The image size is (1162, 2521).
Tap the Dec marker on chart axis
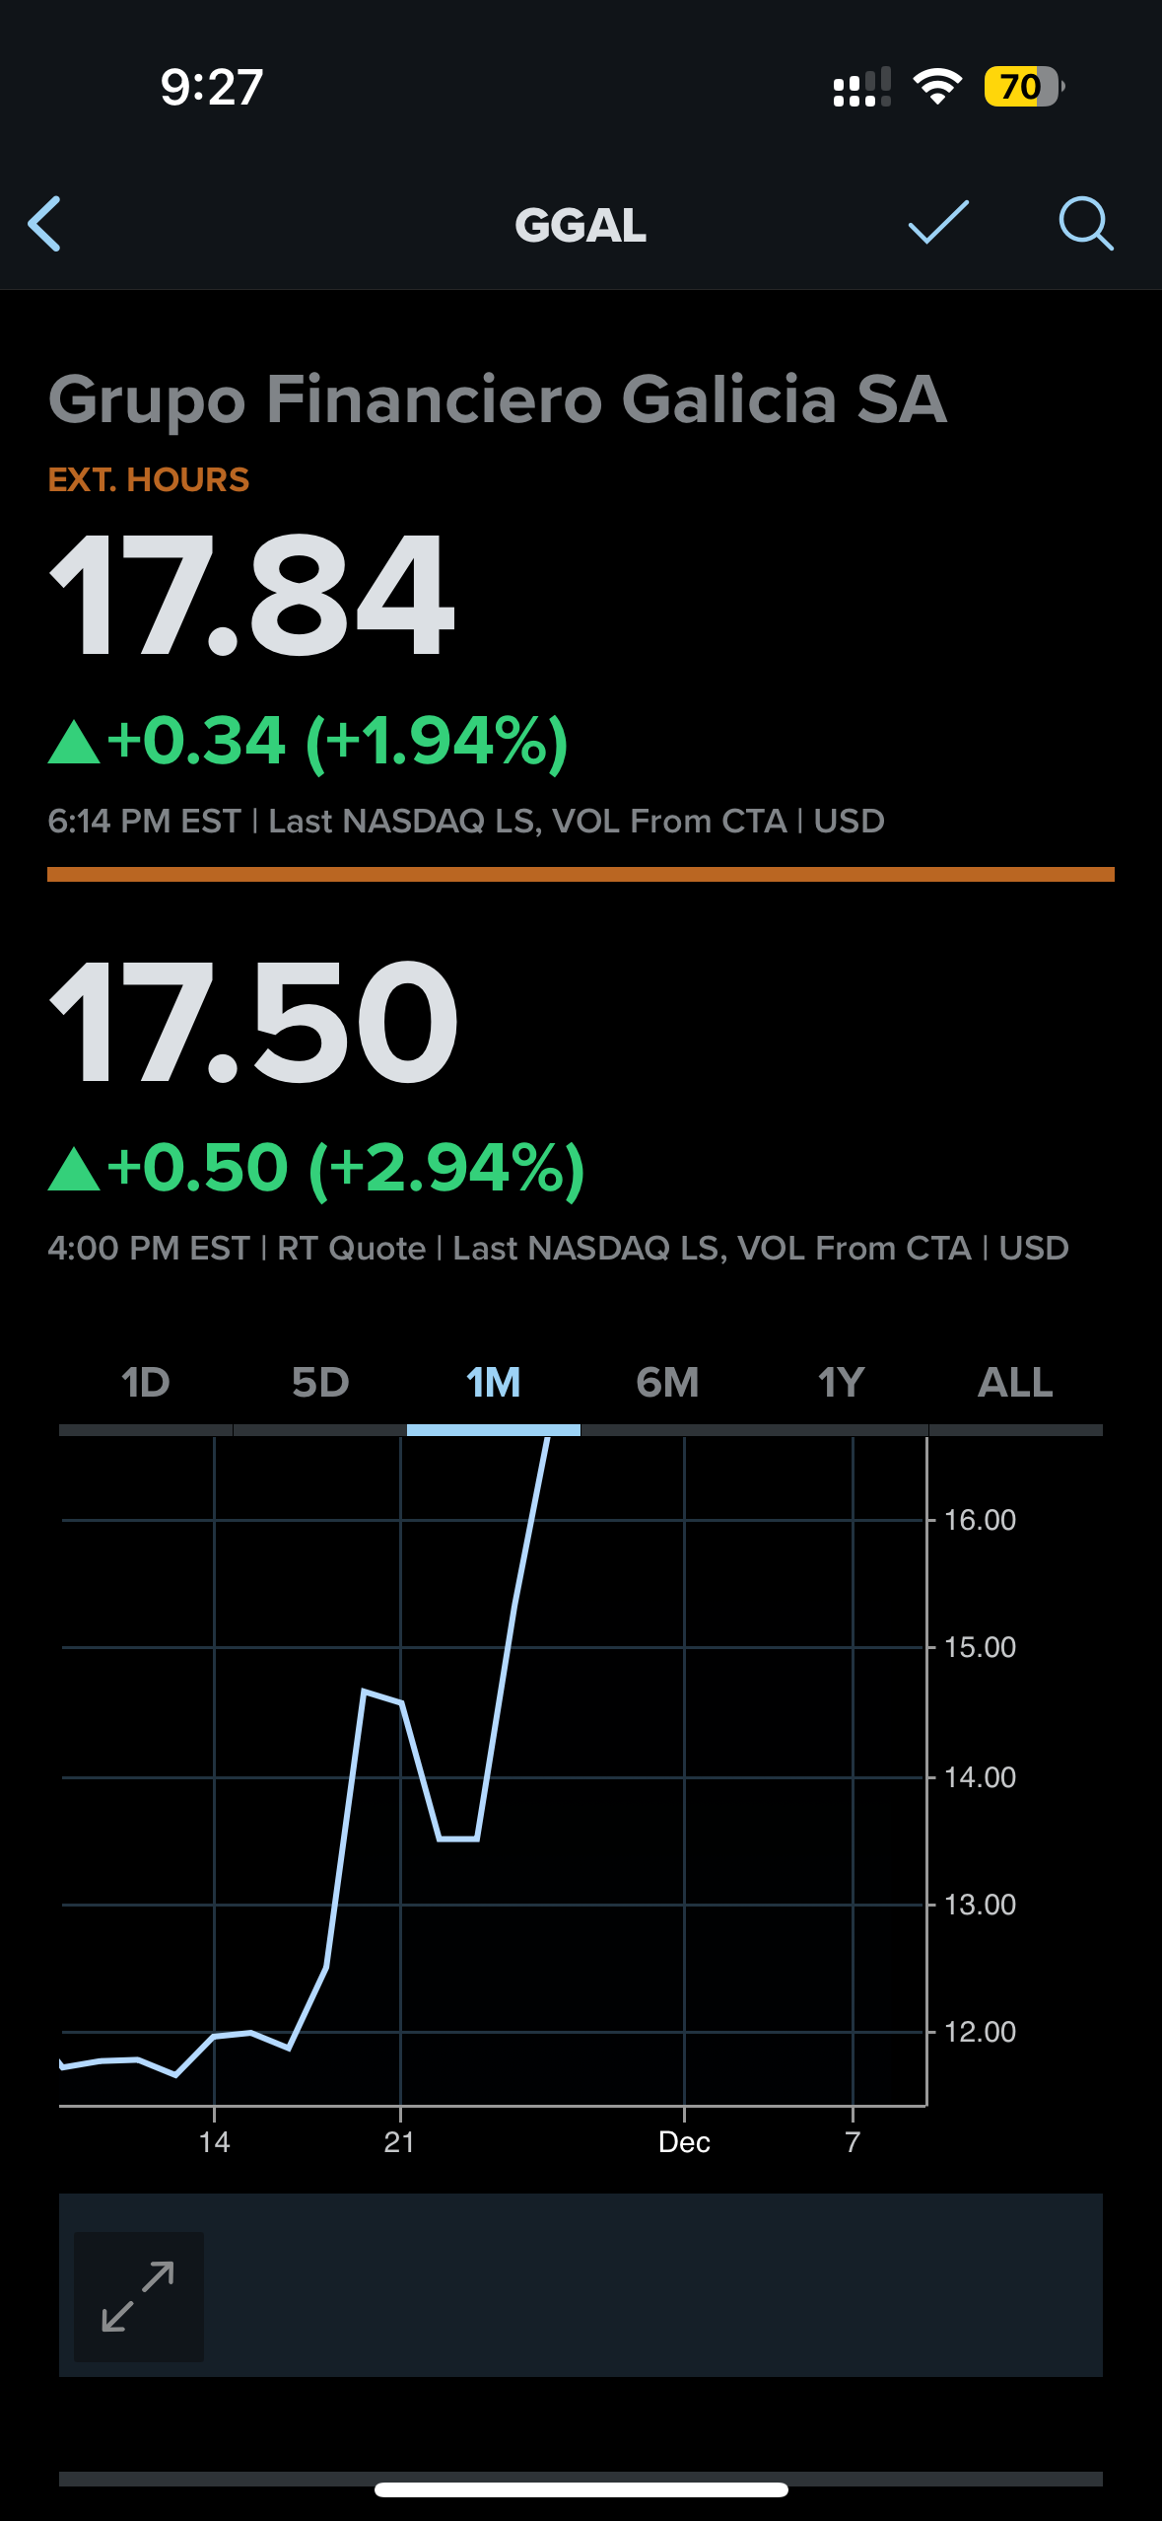[x=684, y=2141]
